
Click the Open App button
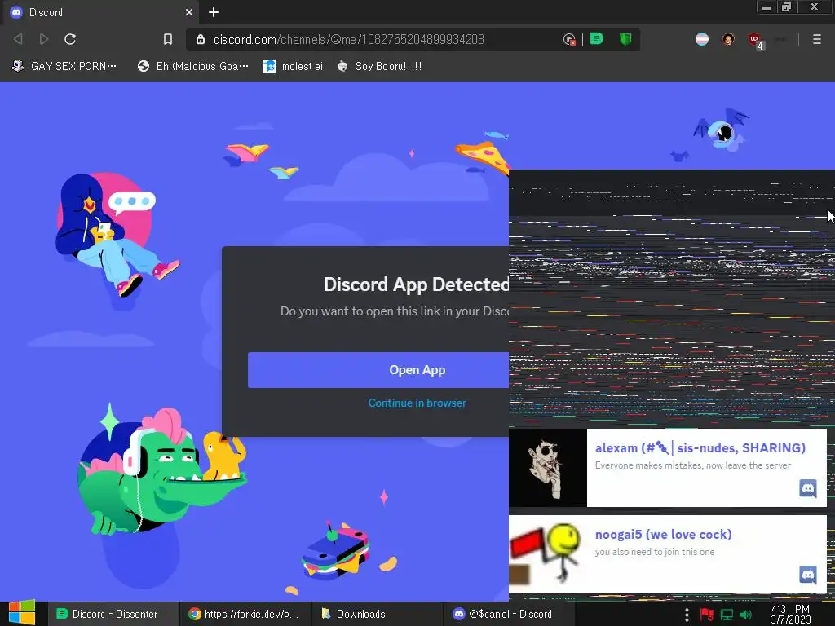coord(378,370)
